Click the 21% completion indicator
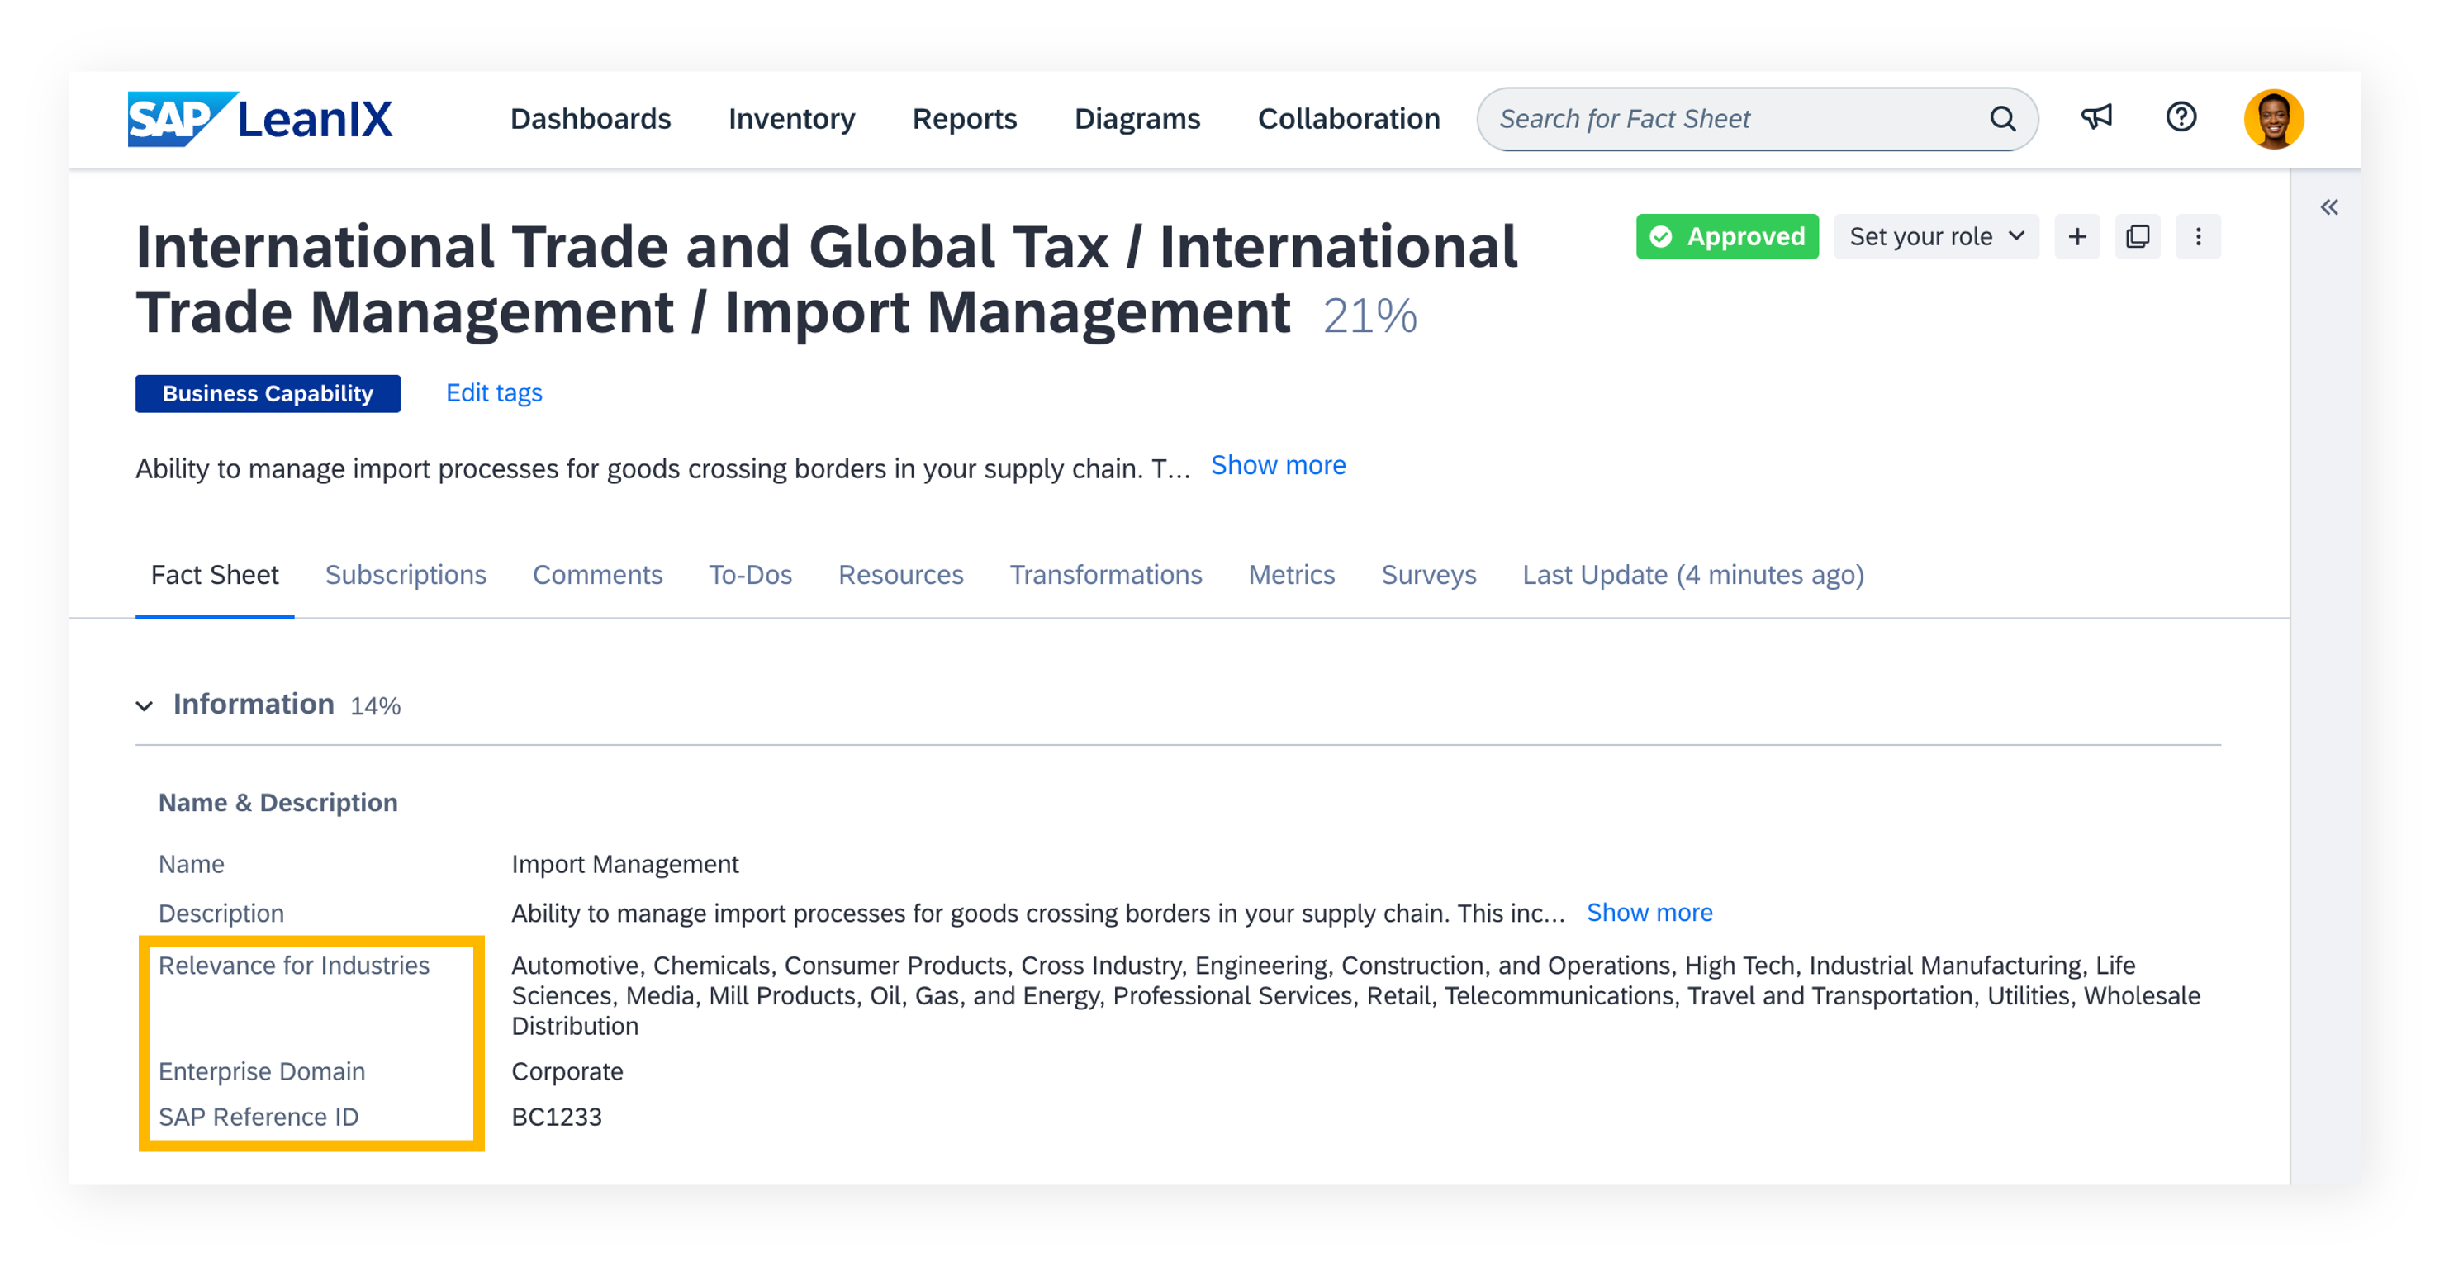This screenshot has width=2449, height=1272. click(1369, 316)
